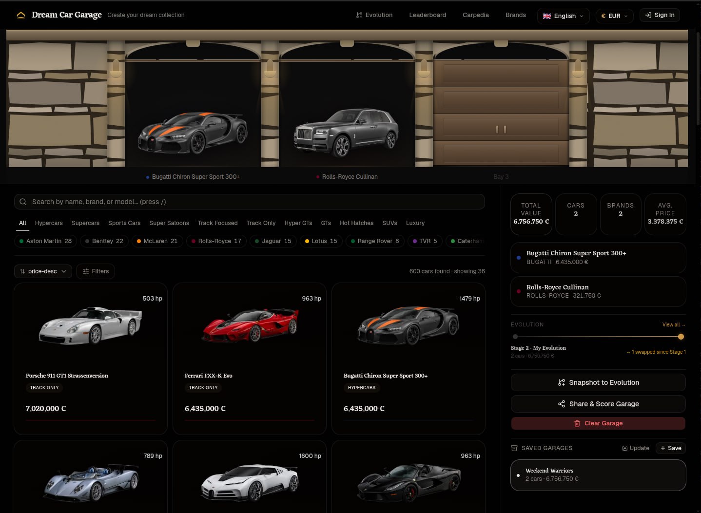Toggle the Rolls-Royce 17 brand chip
The height and width of the screenshot is (513, 701).
(216, 241)
